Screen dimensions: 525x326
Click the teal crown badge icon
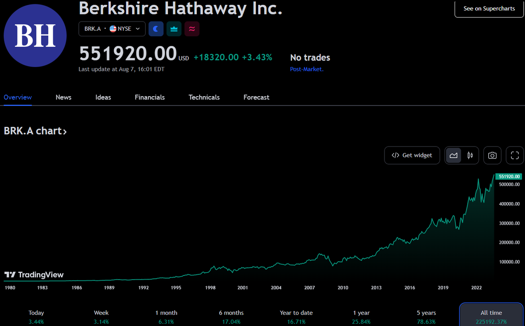(x=174, y=29)
